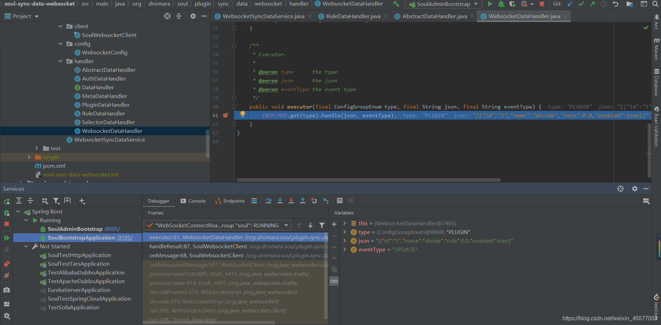Collapse the config folder
This screenshot has height=325, width=661.
pyautogui.click(x=60, y=44)
